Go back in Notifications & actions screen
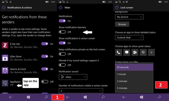169x101 pixels. 11,97
